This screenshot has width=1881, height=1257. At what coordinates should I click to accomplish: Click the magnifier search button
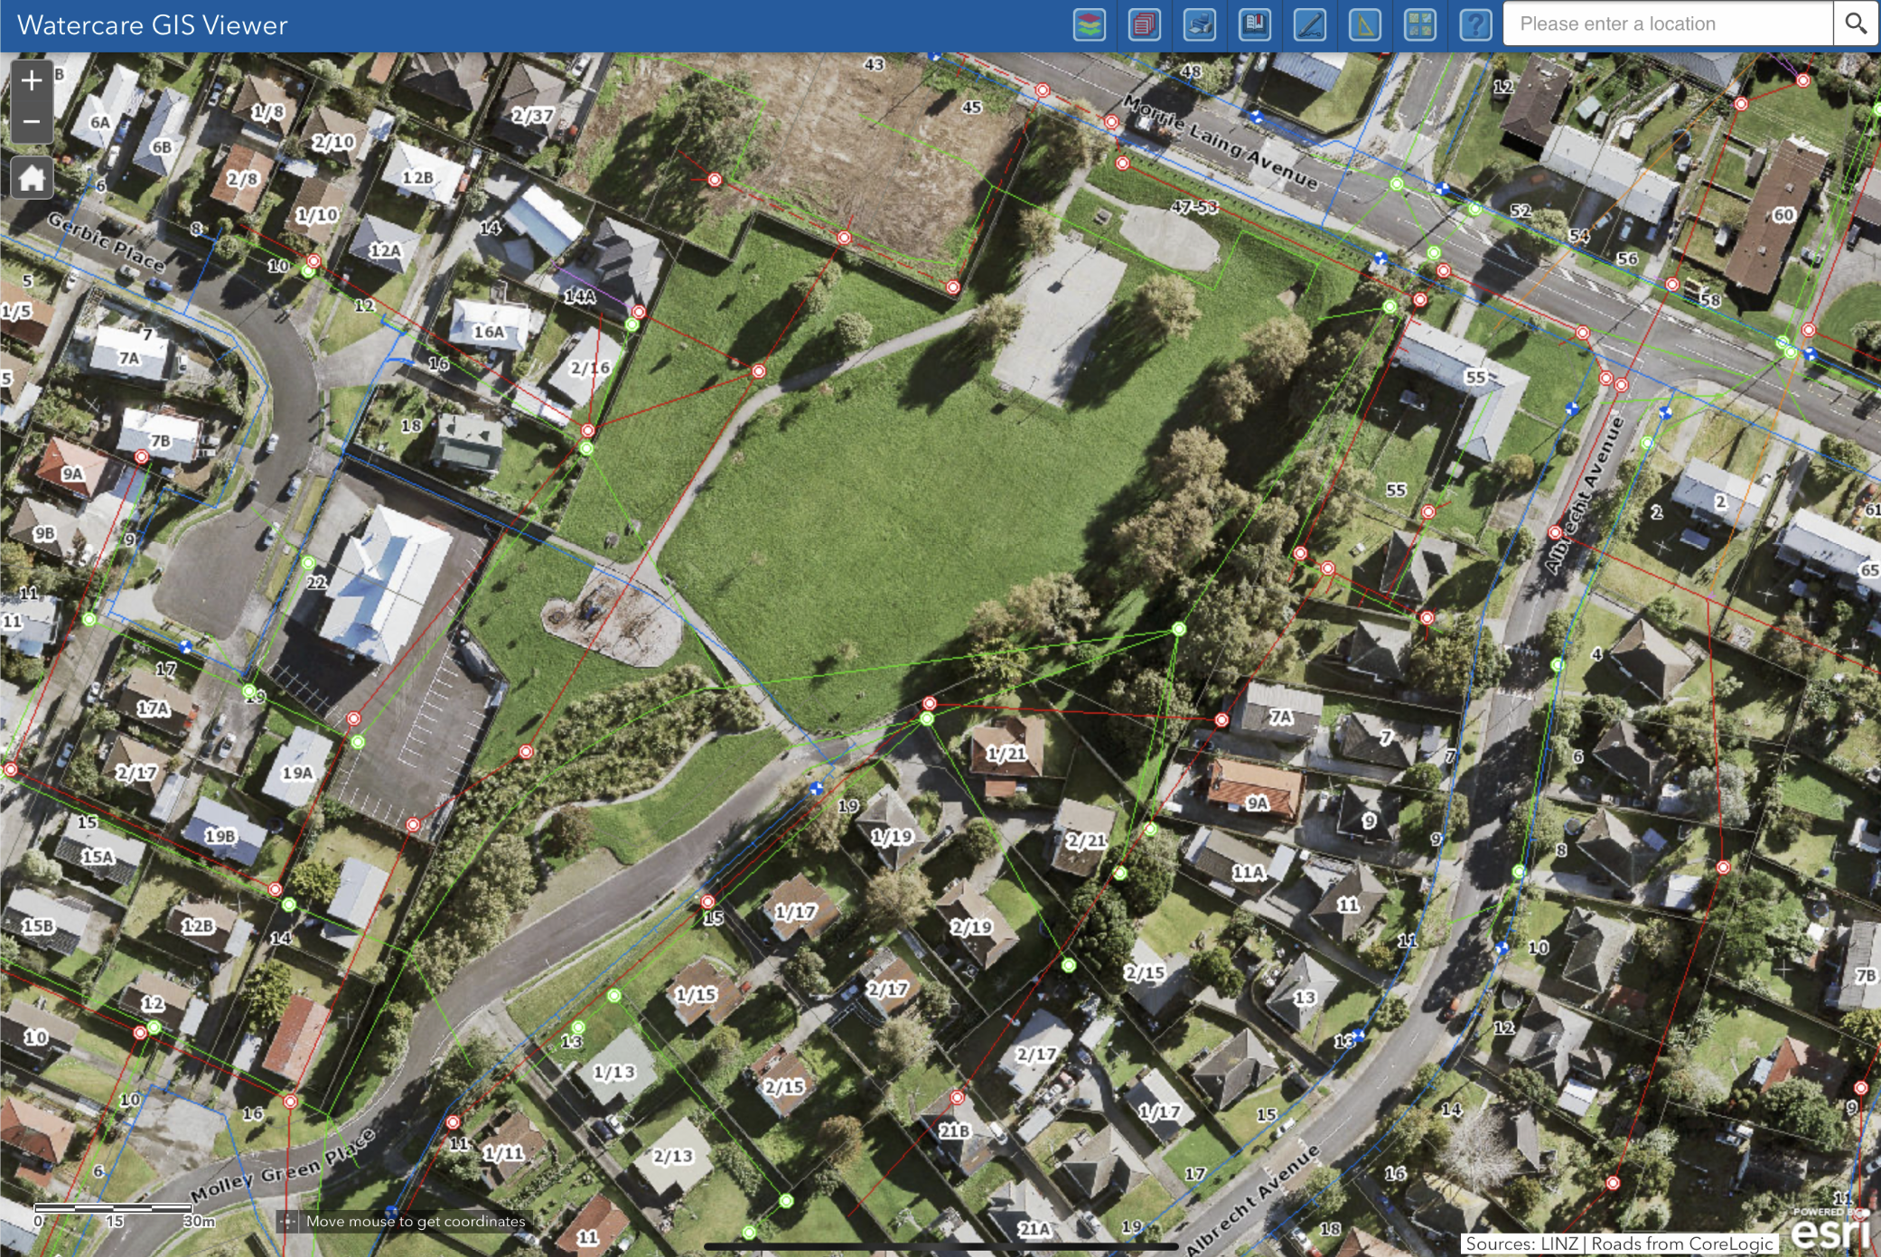pyautogui.click(x=1856, y=23)
